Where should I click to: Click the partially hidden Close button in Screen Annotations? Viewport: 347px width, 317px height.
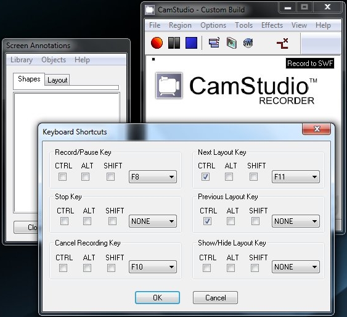click(x=26, y=227)
